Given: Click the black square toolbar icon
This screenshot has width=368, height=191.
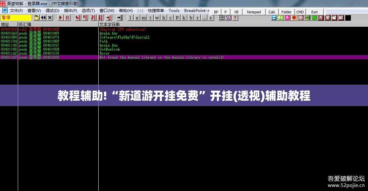Looking at the screenshot, I should [348, 18].
